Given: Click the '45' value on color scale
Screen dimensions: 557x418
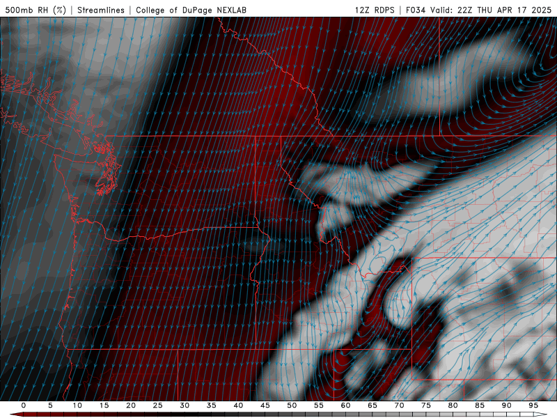Looking at the screenshot, I should [x=265, y=405].
